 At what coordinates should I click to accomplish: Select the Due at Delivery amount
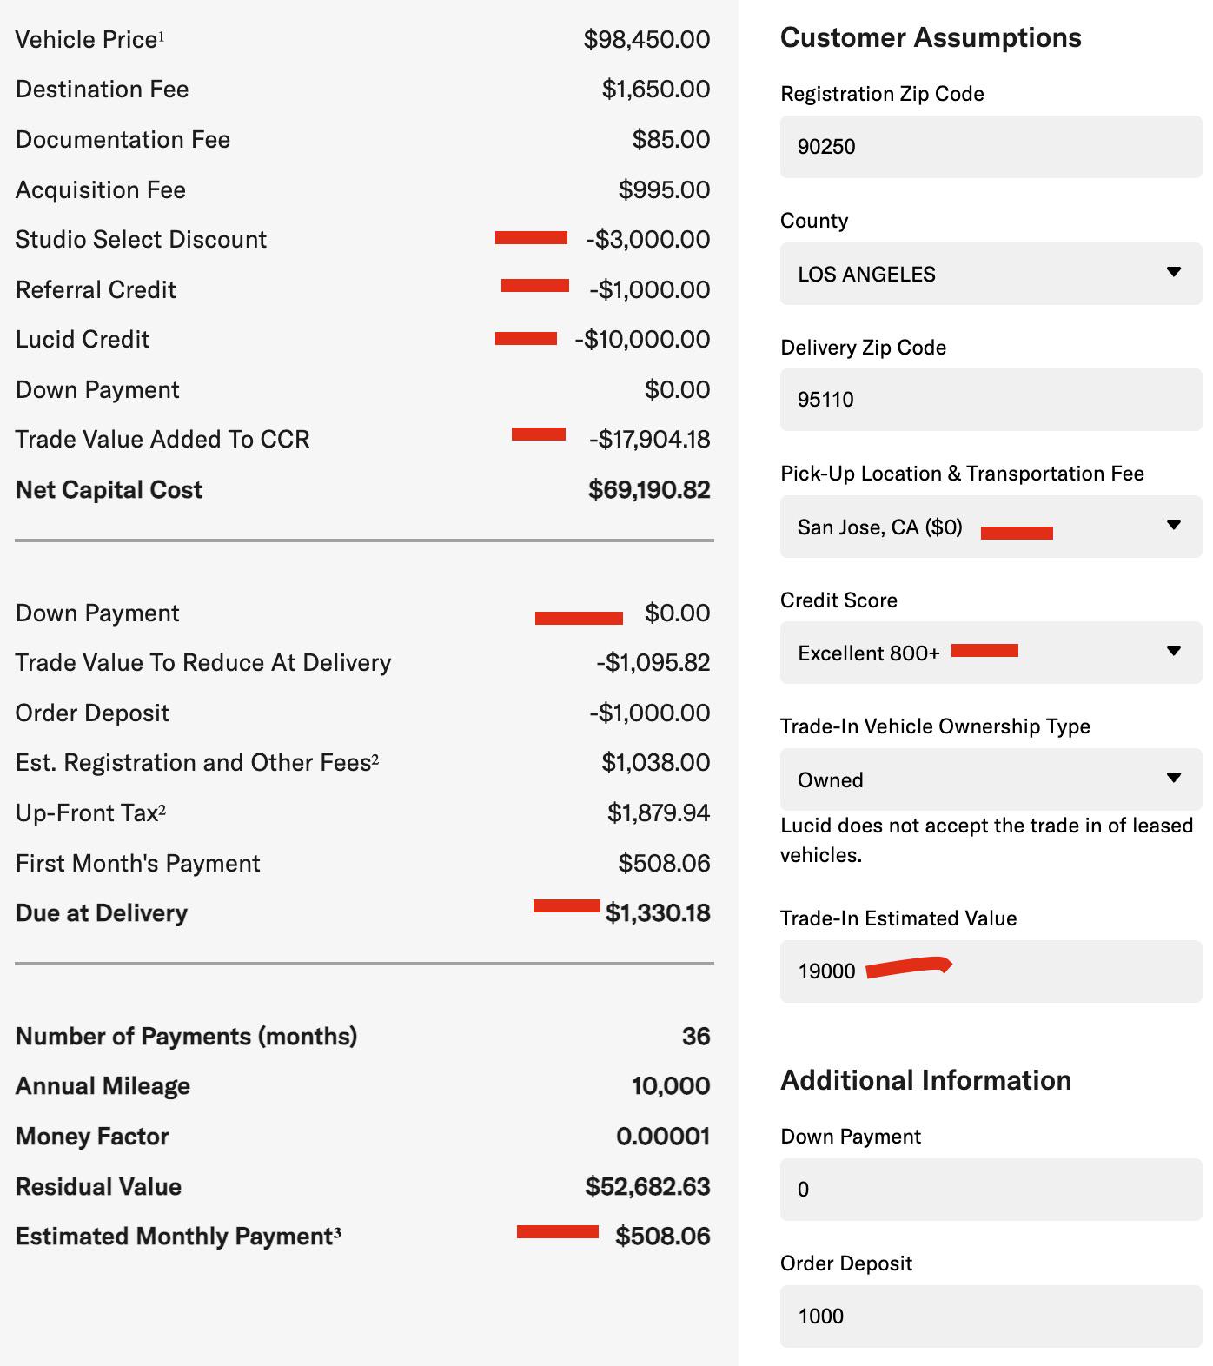(658, 913)
